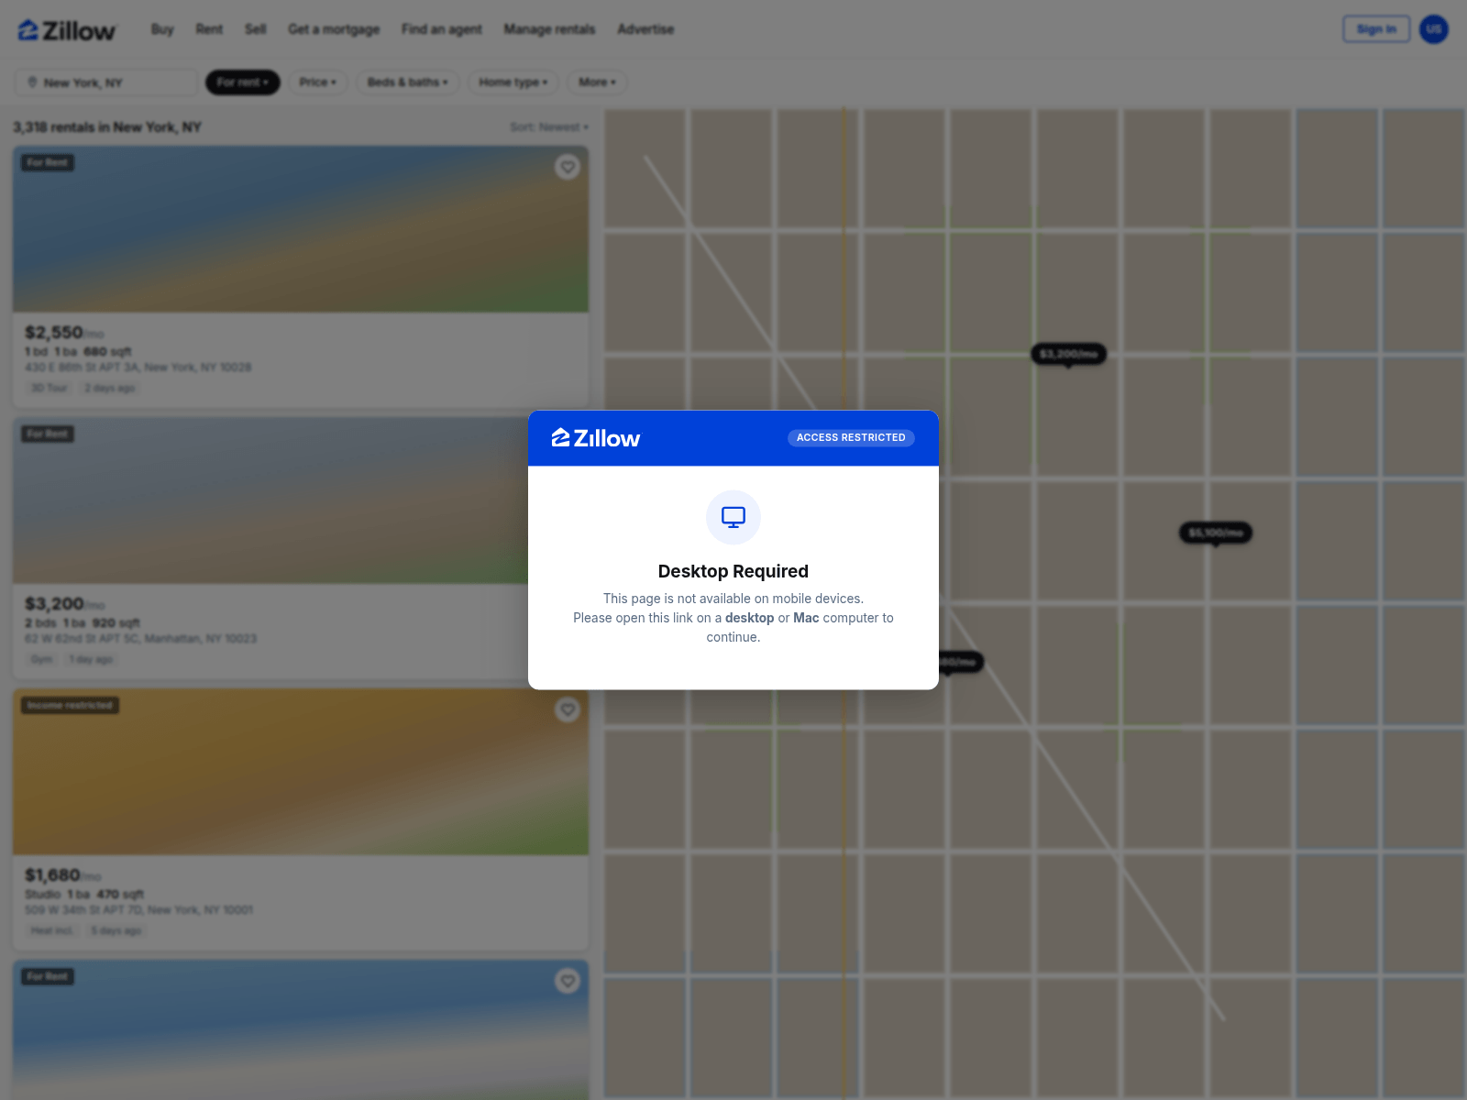
Task: Open the $3,200 listing photo
Action: [270, 500]
